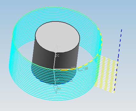136x111 pixels.
Task: Click the YC axis label
Action: pos(73,68)
